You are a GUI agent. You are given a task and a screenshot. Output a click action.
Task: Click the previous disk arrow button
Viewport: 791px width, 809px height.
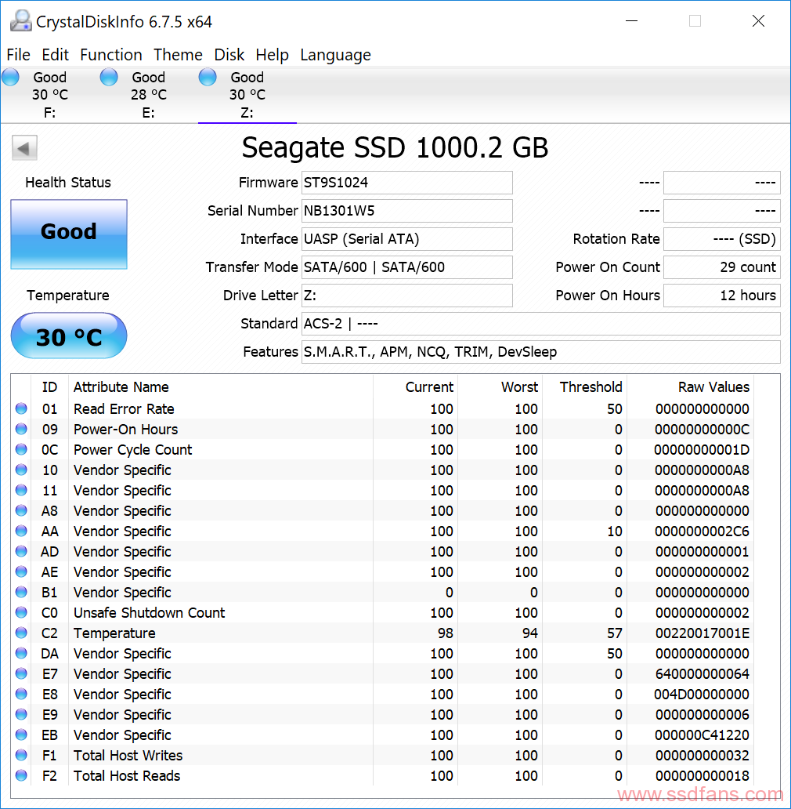click(x=24, y=149)
